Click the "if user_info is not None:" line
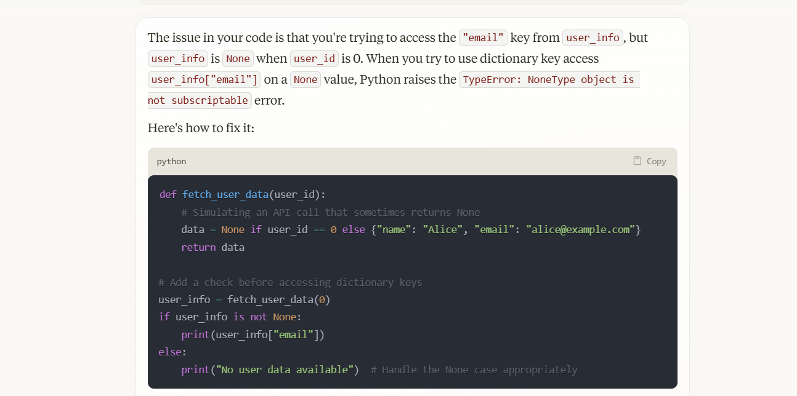The image size is (797, 396). [230, 317]
